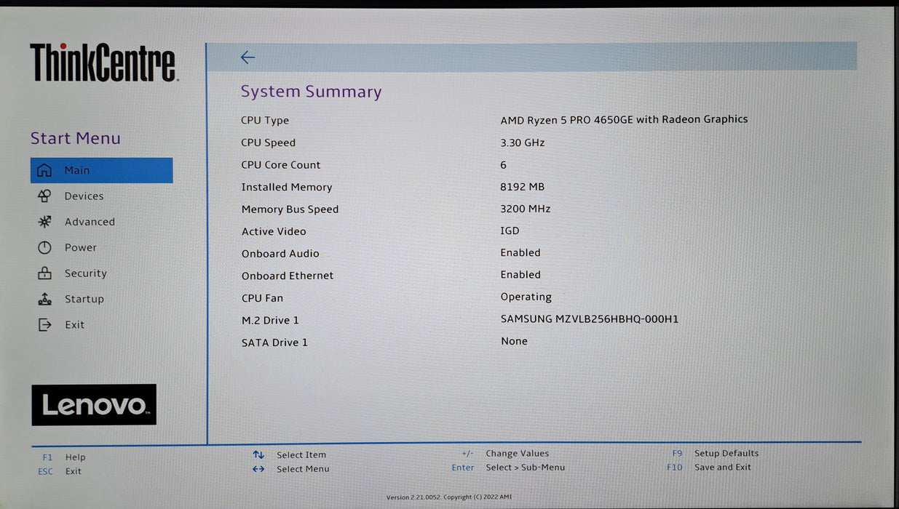Screen dimensions: 899x509
Task: Click the Active Video label
Action: (x=274, y=231)
